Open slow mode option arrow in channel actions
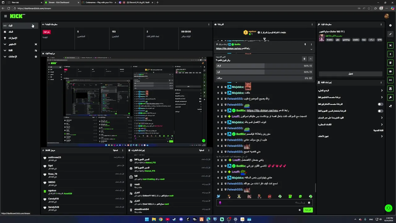 pos(382,90)
